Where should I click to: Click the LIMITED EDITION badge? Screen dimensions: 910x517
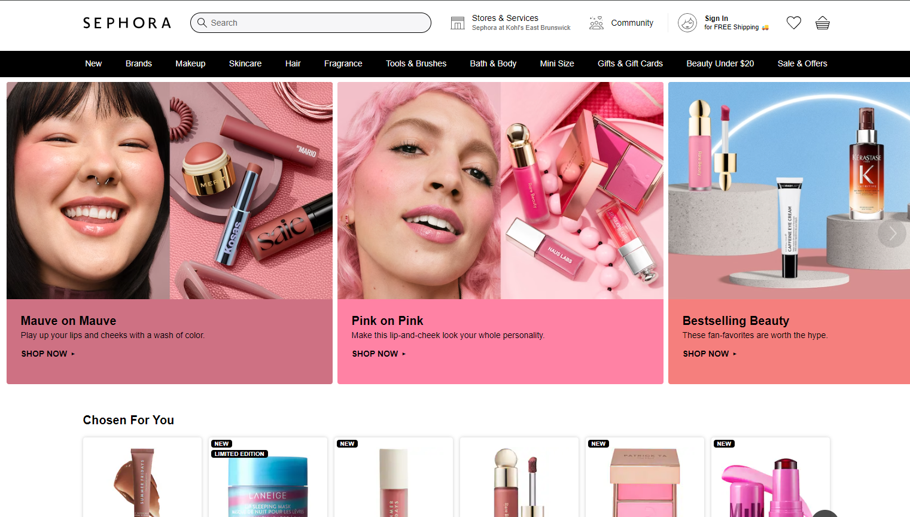point(239,454)
